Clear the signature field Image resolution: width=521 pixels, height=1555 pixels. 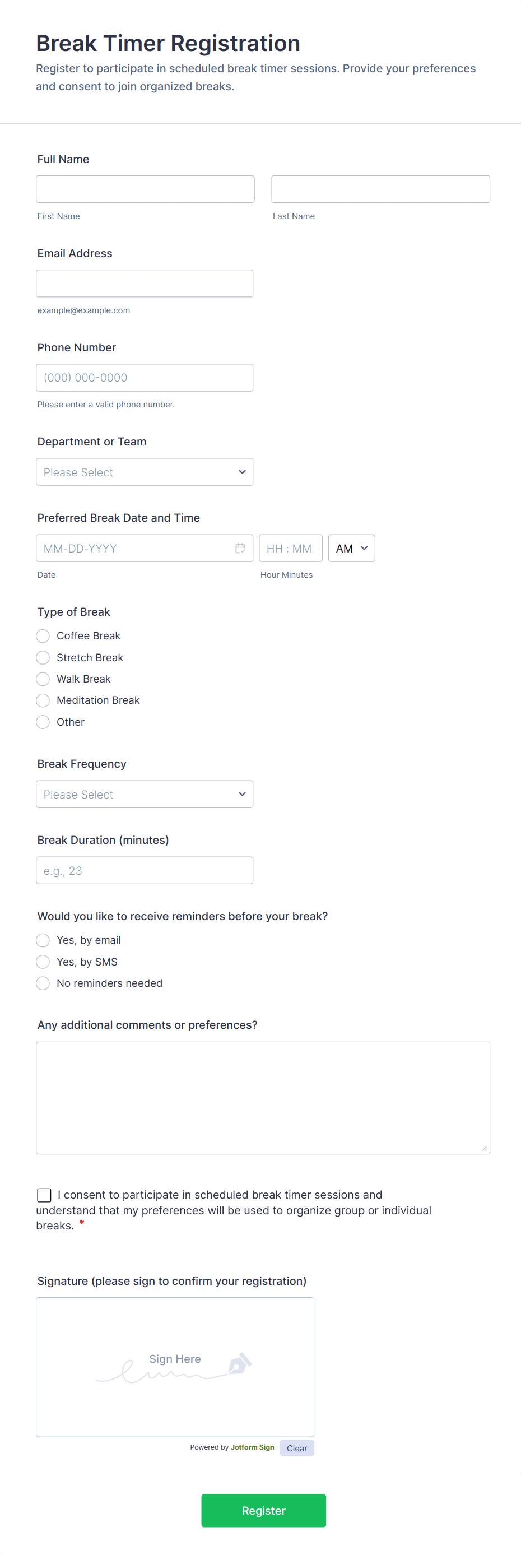coord(296,1448)
